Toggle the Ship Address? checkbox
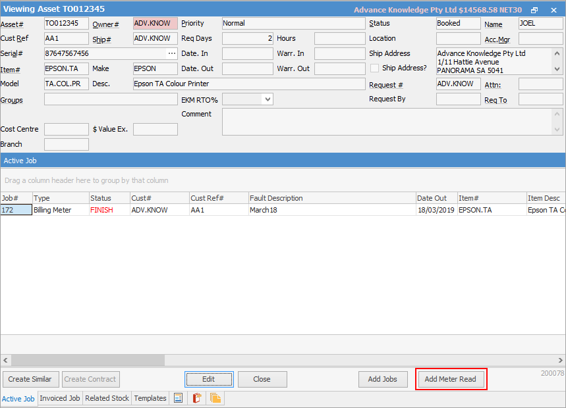 click(x=375, y=68)
